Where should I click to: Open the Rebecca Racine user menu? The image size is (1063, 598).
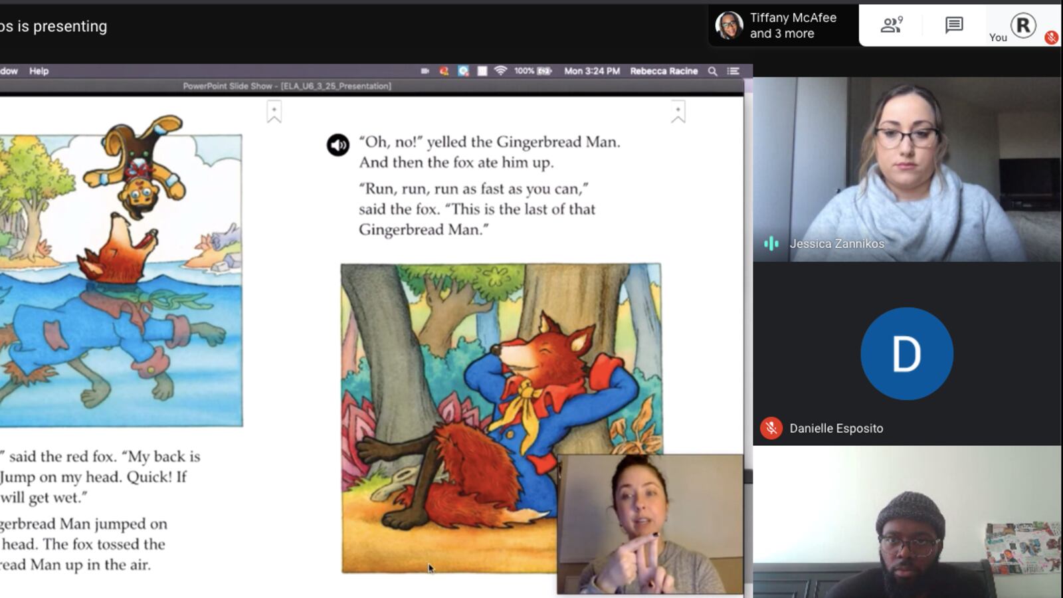663,71
